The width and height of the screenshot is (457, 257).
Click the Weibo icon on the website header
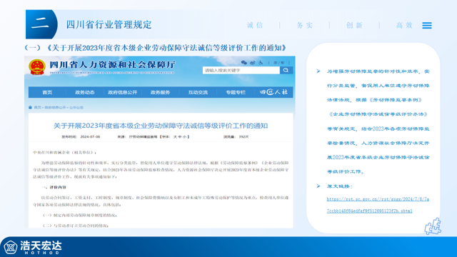pos(252,63)
